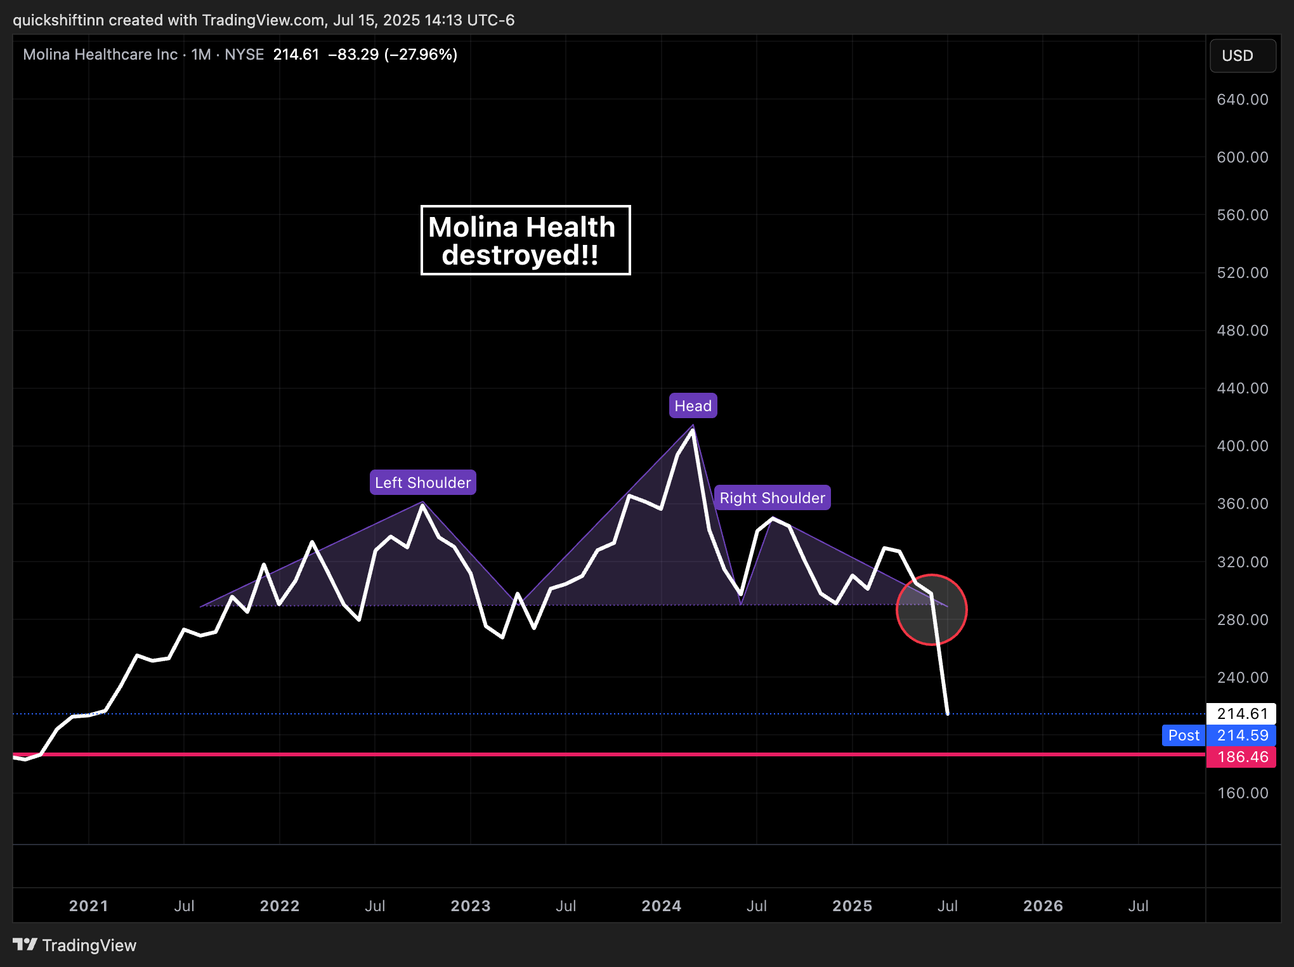Click the red 186.46 price level label
Image resolution: width=1294 pixels, height=967 pixels.
pos(1242,756)
